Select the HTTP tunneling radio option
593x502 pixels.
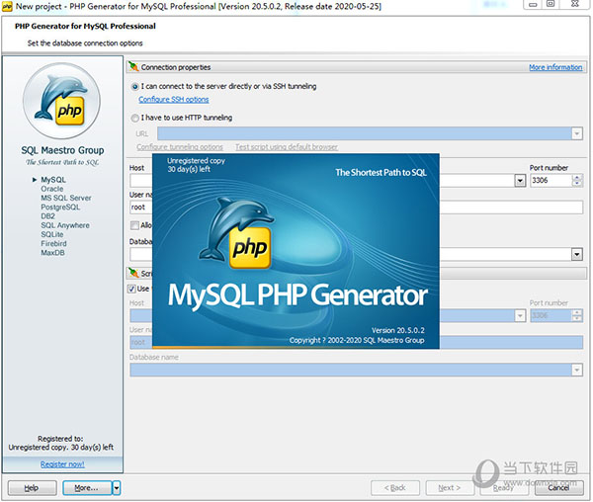(135, 118)
